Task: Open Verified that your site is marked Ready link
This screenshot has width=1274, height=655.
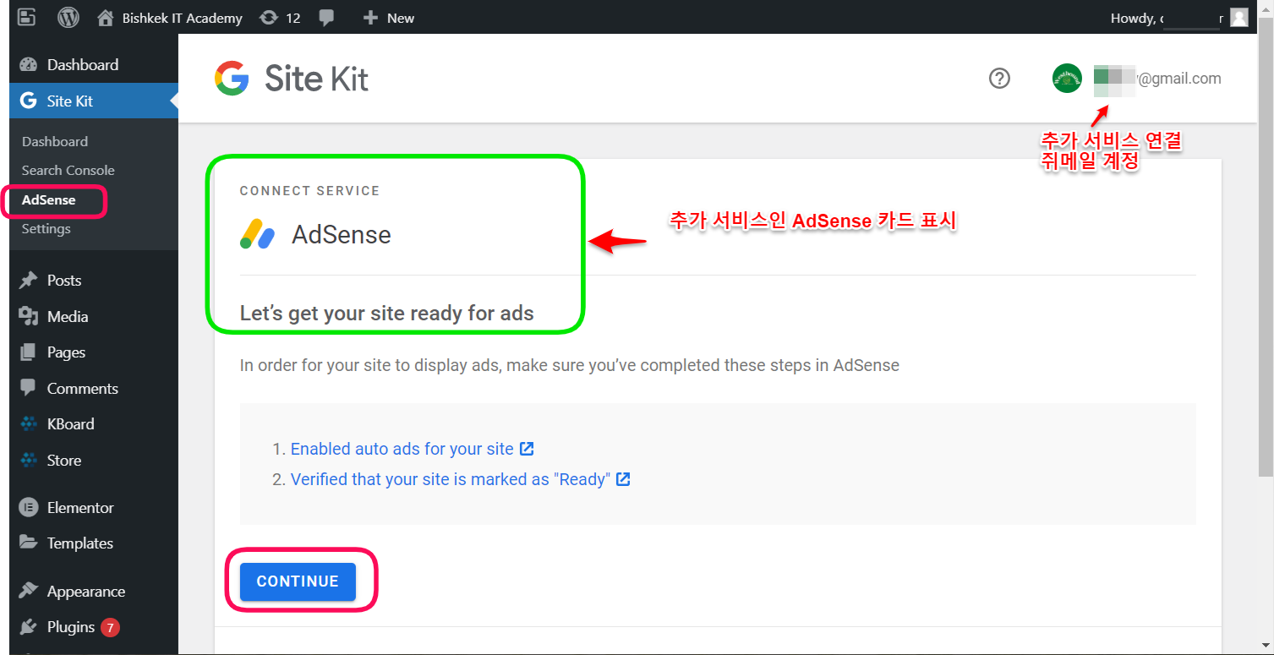Action: coord(451,479)
